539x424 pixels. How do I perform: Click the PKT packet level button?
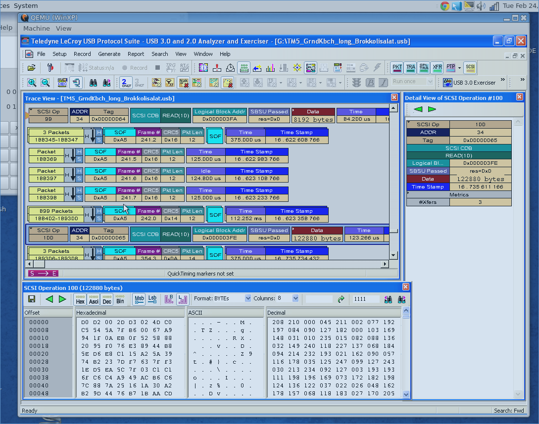tap(397, 68)
